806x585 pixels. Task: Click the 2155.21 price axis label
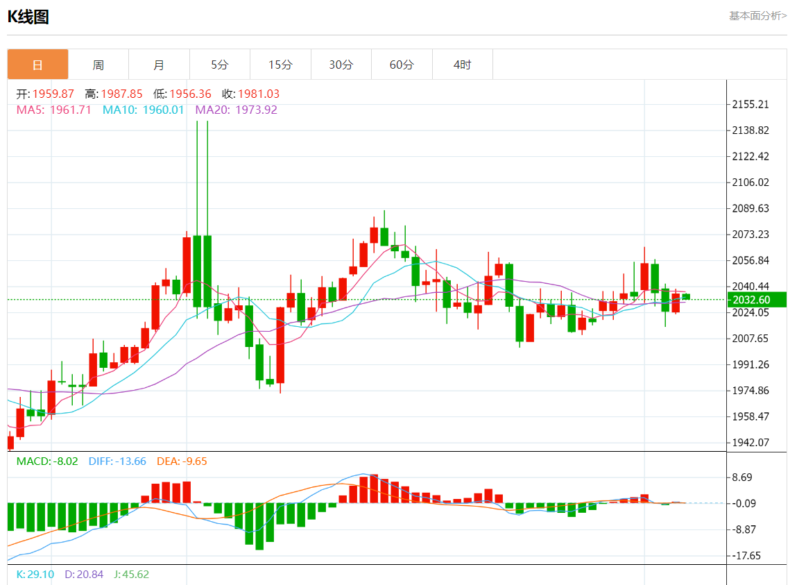click(751, 104)
